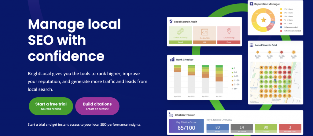Click the 80 Found citations tile

point(218,128)
